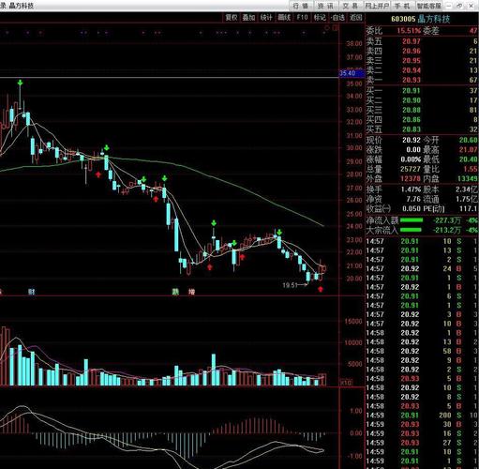479x469 pixels.
Task: Select the 买四 20.86 bid row
Action: pyautogui.click(x=422, y=120)
